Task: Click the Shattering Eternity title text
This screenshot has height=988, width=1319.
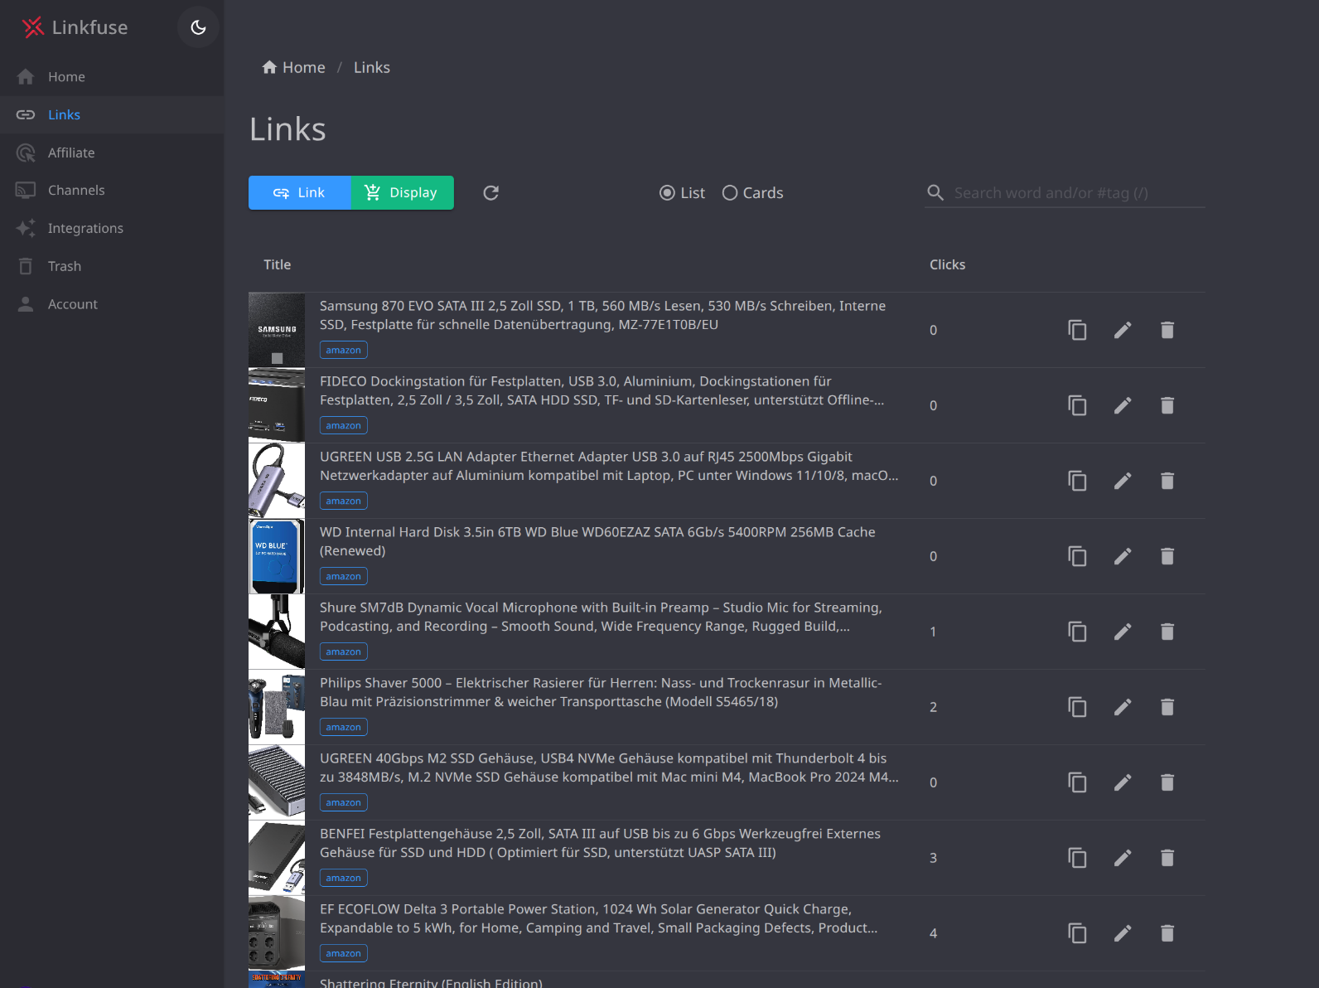Action: (431, 982)
